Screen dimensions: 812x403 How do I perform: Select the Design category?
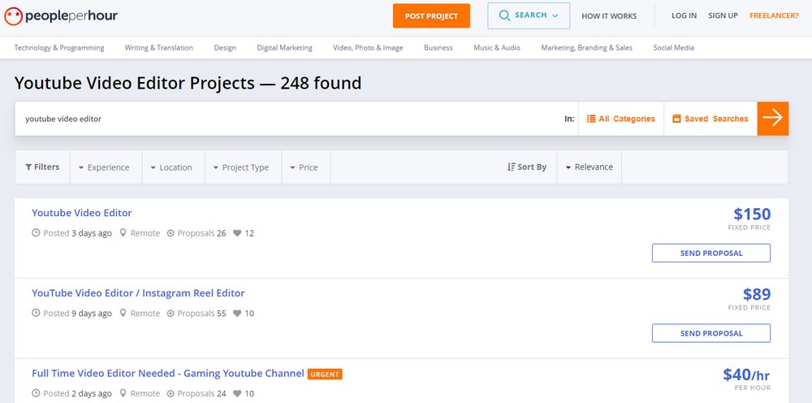[225, 48]
